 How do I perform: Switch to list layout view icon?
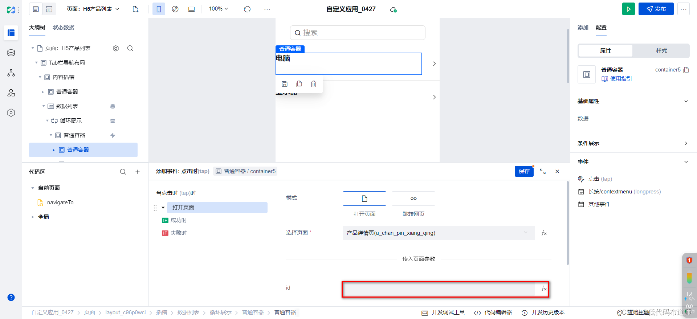(x=36, y=9)
